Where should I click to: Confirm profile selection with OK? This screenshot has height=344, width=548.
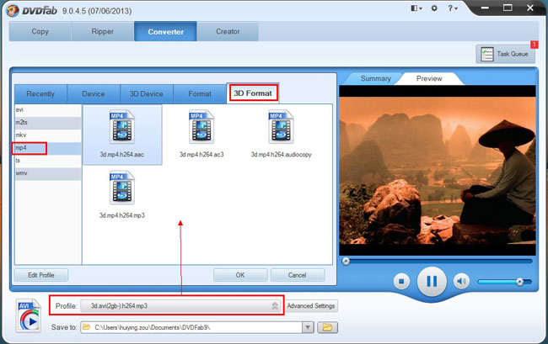[240, 275]
